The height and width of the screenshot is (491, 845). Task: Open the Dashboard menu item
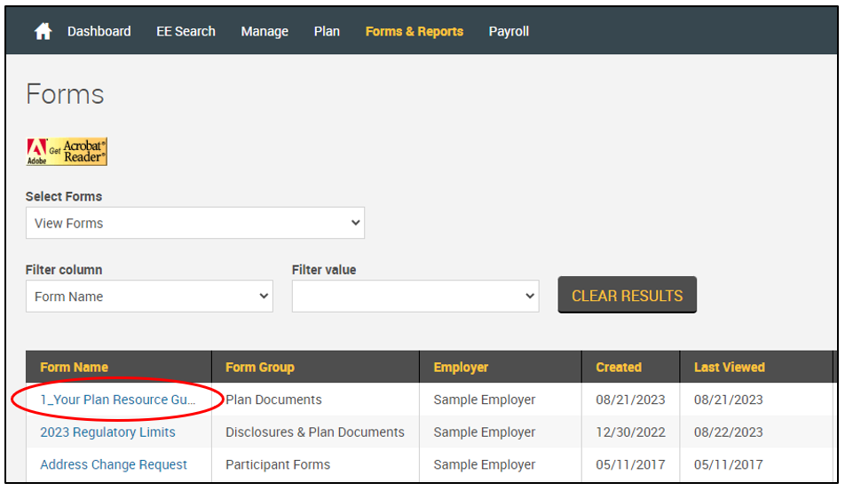(x=99, y=31)
